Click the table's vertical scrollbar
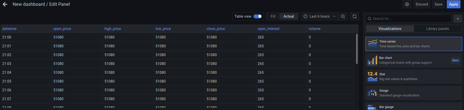This screenshot has height=110, width=464. tap(357, 49)
